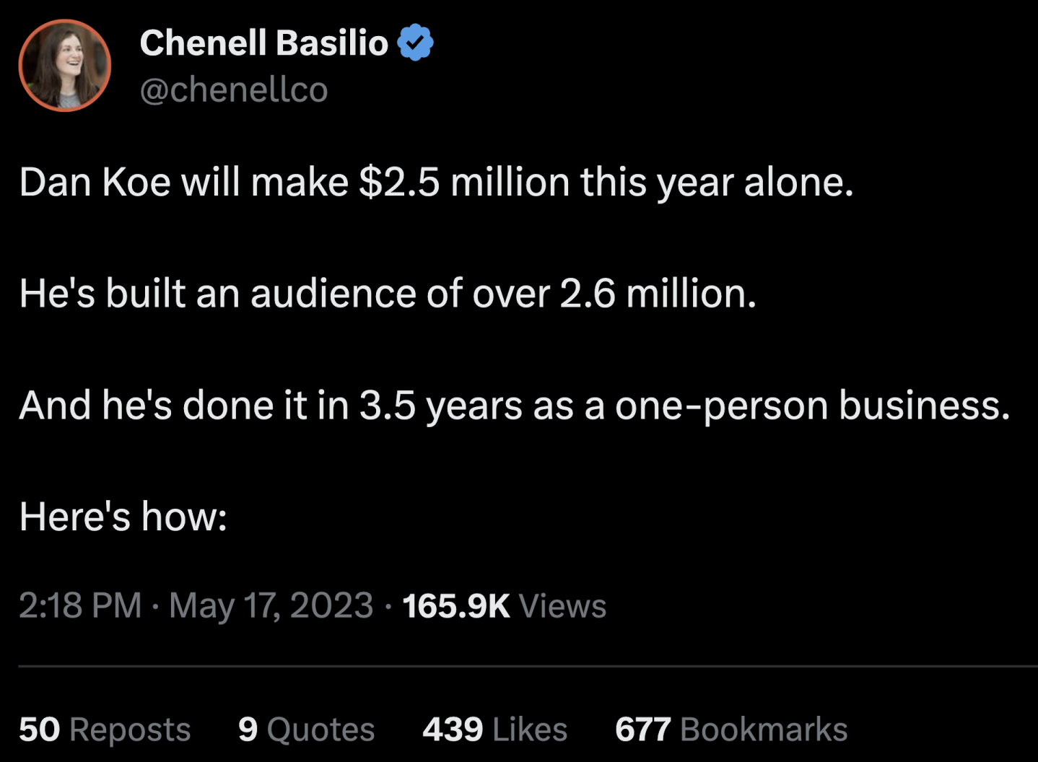Click the "Here's how:" line
Screen dimensions: 1038x762
(123, 517)
